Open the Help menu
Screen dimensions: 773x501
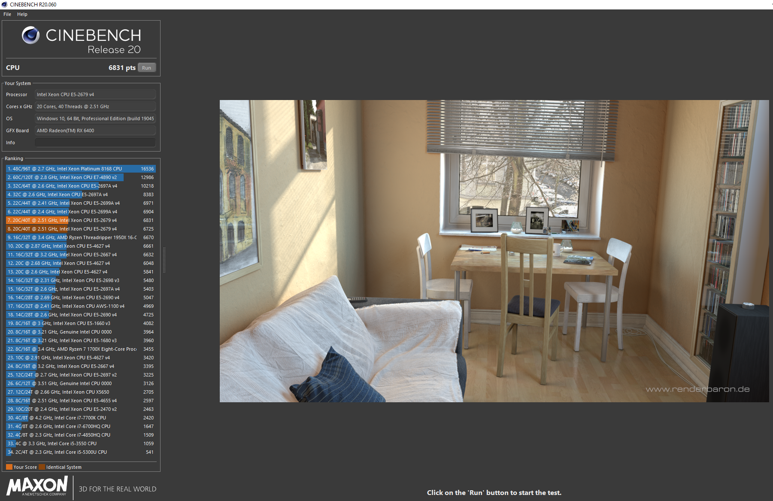point(22,14)
